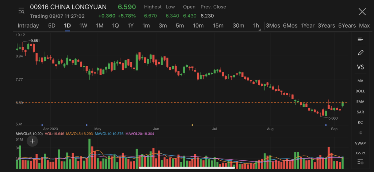Click the Low 6.340 value
This screenshot has height=172, width=374.
coord(172,16)
